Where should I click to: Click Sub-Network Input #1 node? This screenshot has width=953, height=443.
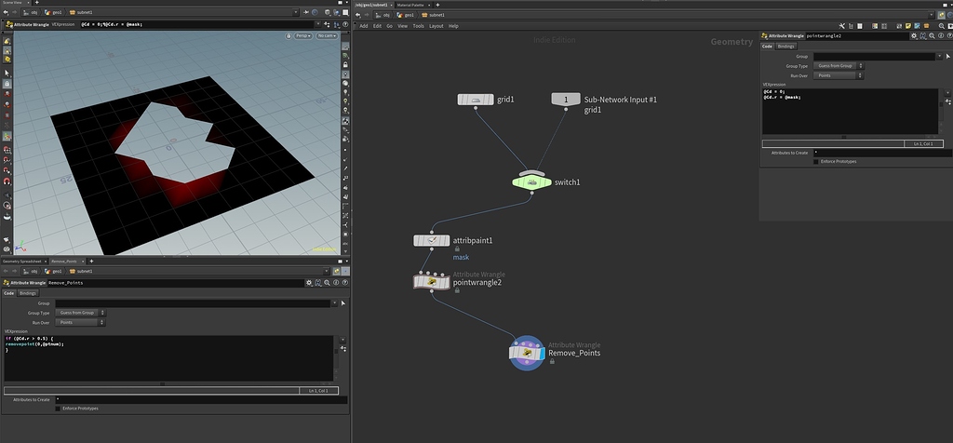point(565,100)
